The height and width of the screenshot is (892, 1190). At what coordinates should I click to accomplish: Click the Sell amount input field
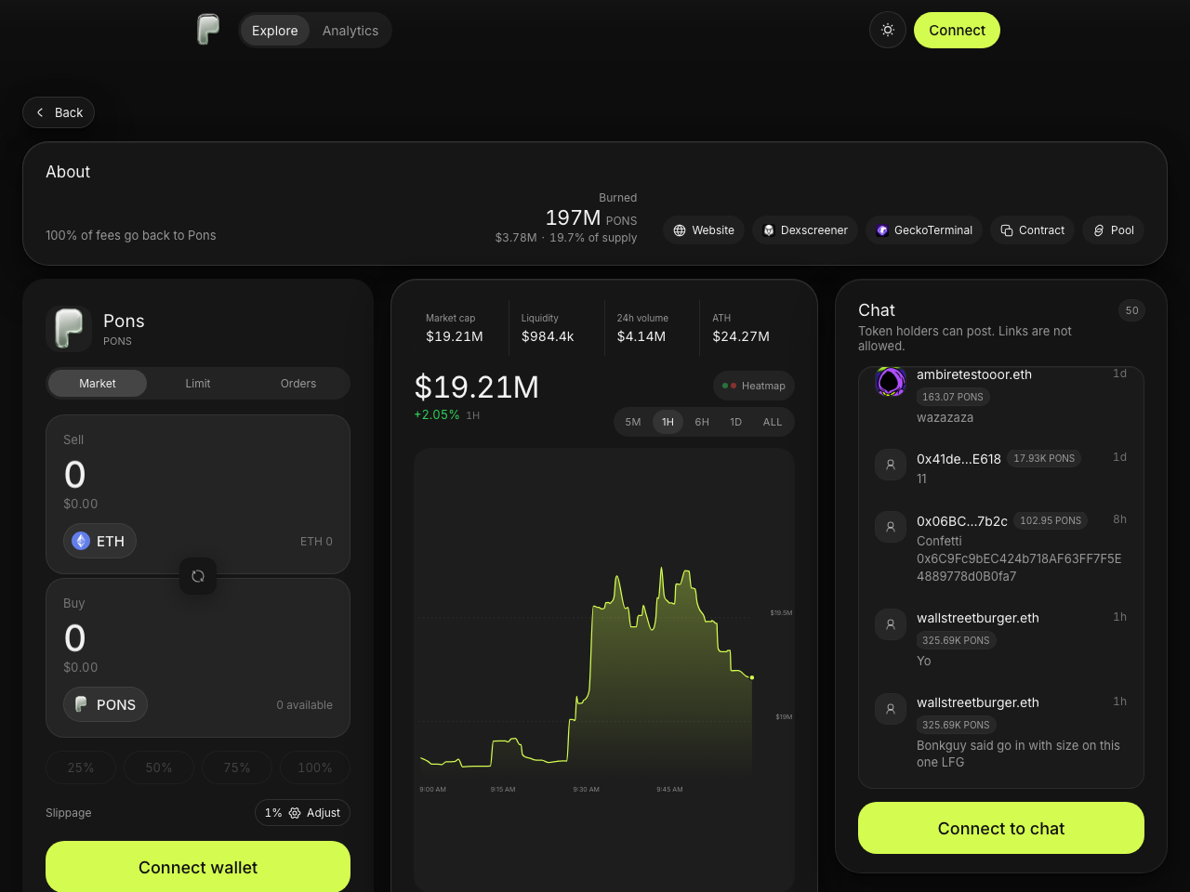pyautogui.click(x=198, y=475)
